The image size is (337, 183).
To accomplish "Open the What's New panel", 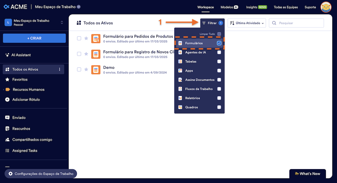I will point(307,174).
